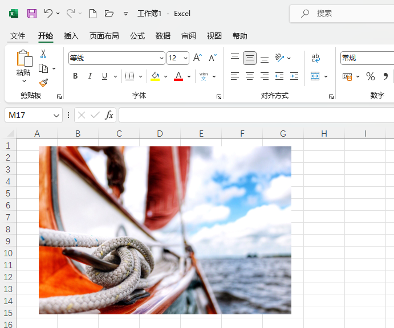Expand Customize Quick Access Toolbar arrow
The height and width of the screenshot is (328, 394).
(x=125, y=14)
